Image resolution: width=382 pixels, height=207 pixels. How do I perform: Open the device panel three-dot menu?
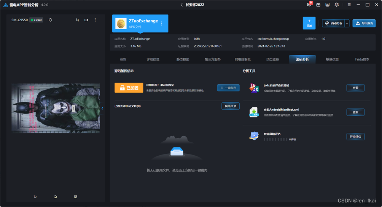95,20
